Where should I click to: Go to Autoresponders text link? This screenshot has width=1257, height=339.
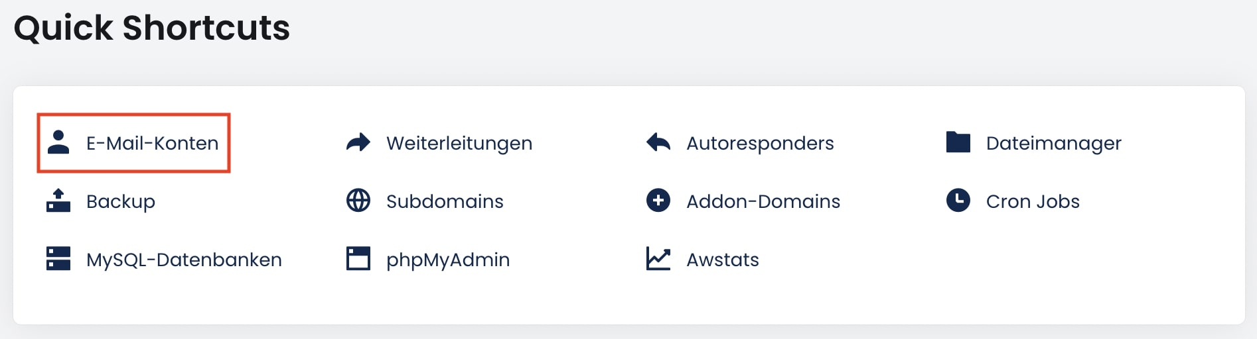pos(760,143)
